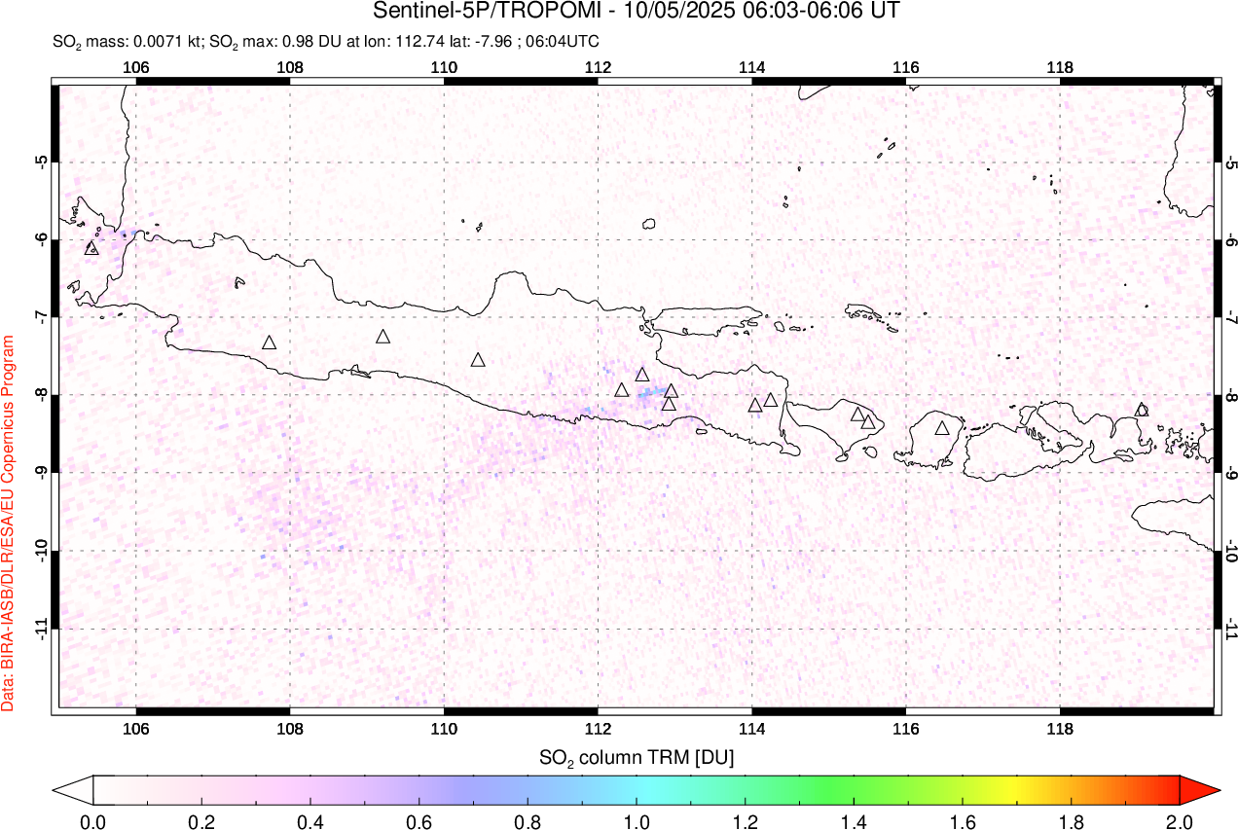The height and width of the screenshot is (830, 1238).
Task: Click the Rinjani volcano triangle on Lombok
Action: click(942, 428)
